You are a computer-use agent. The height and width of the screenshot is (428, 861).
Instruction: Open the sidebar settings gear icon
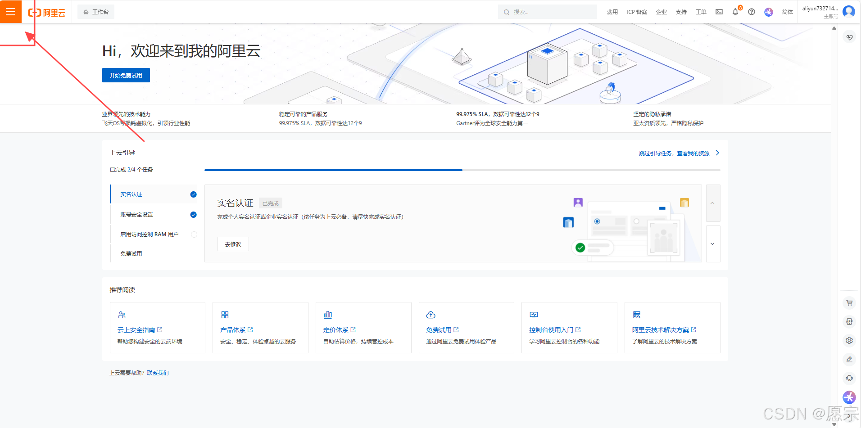(x=849, y=341)
